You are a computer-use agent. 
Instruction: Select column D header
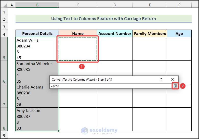115,5
